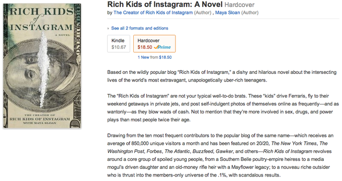Click the Kindle $10.67 price text
This screenshot has width=342, height=181.
point(119,47)
